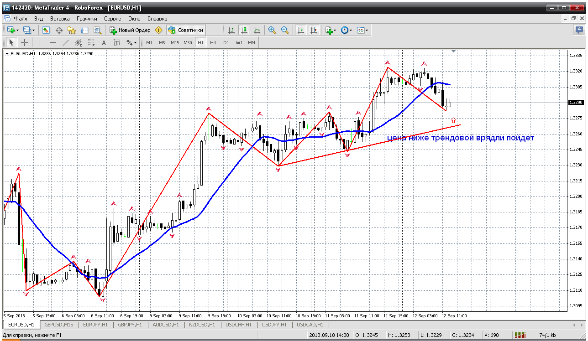Switch to the USDCAD,H1 chart tab
588x341 pixels.
(x=310, y=325)
